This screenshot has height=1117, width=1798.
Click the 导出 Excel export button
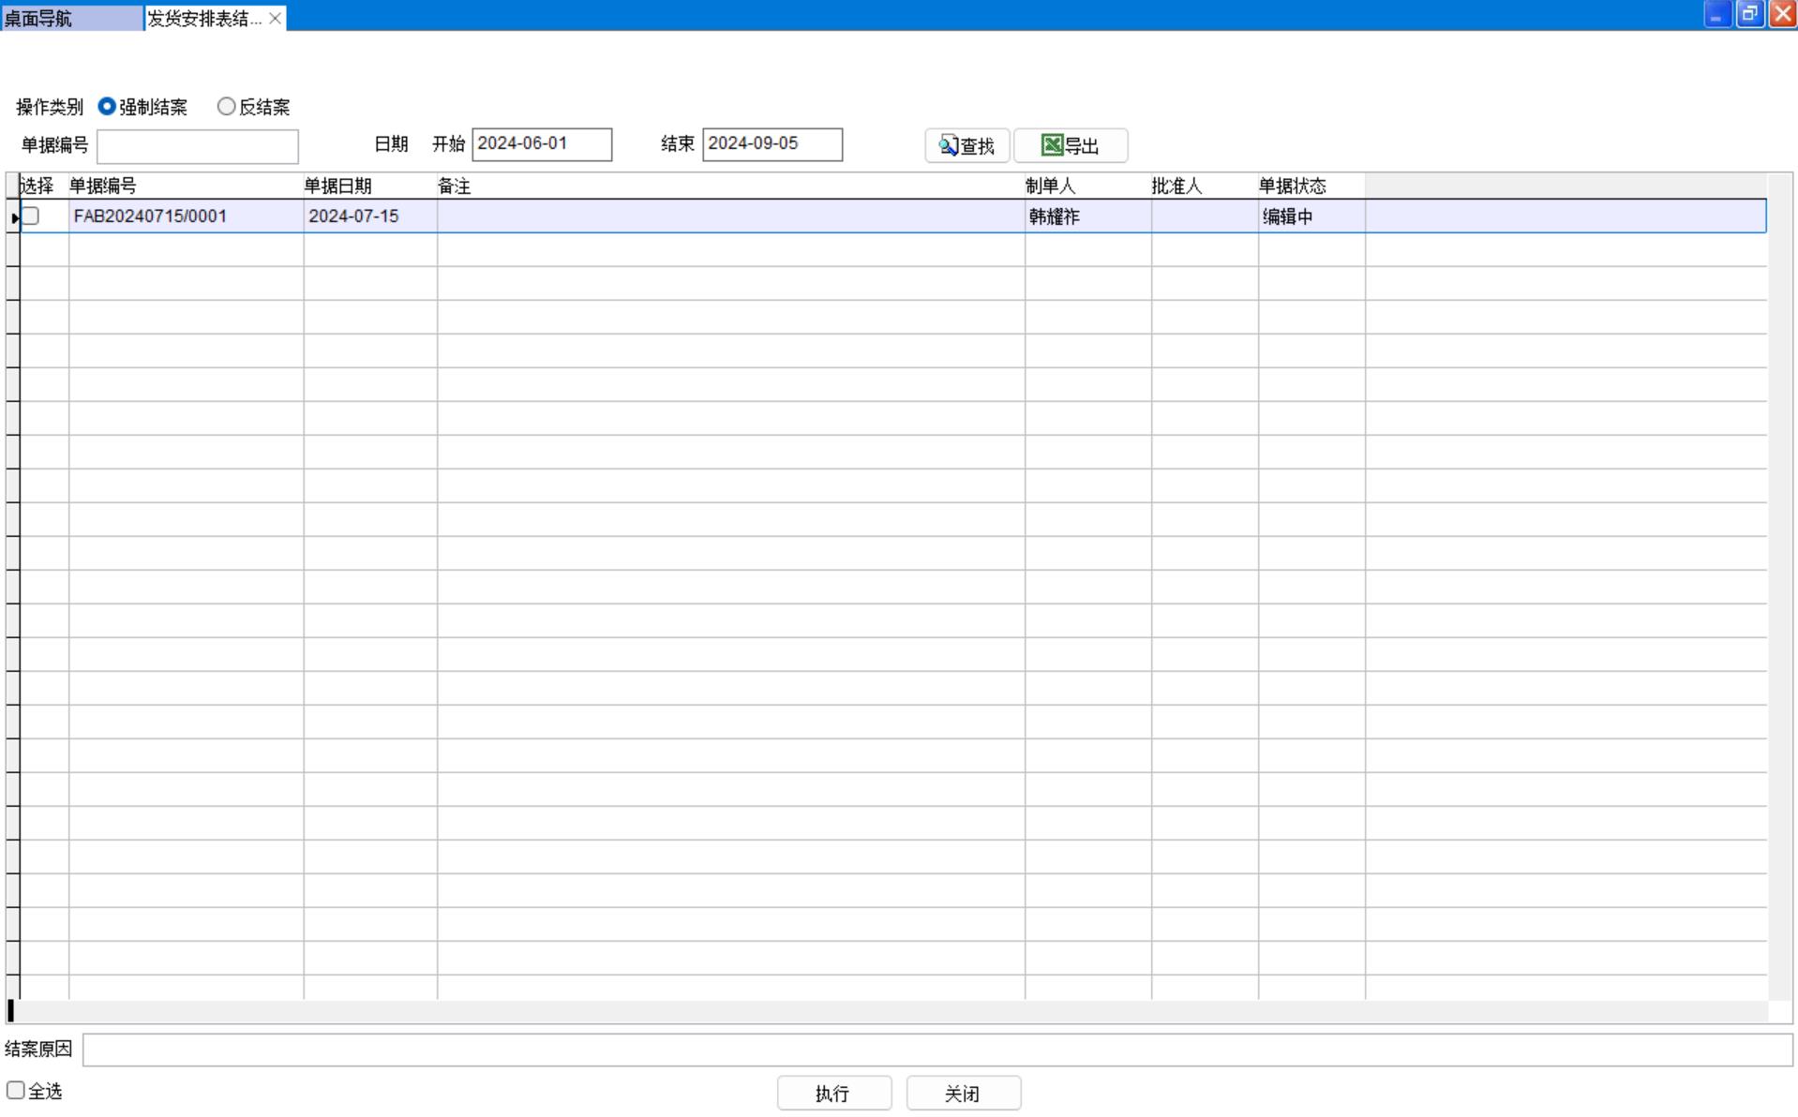[1070, 145]
